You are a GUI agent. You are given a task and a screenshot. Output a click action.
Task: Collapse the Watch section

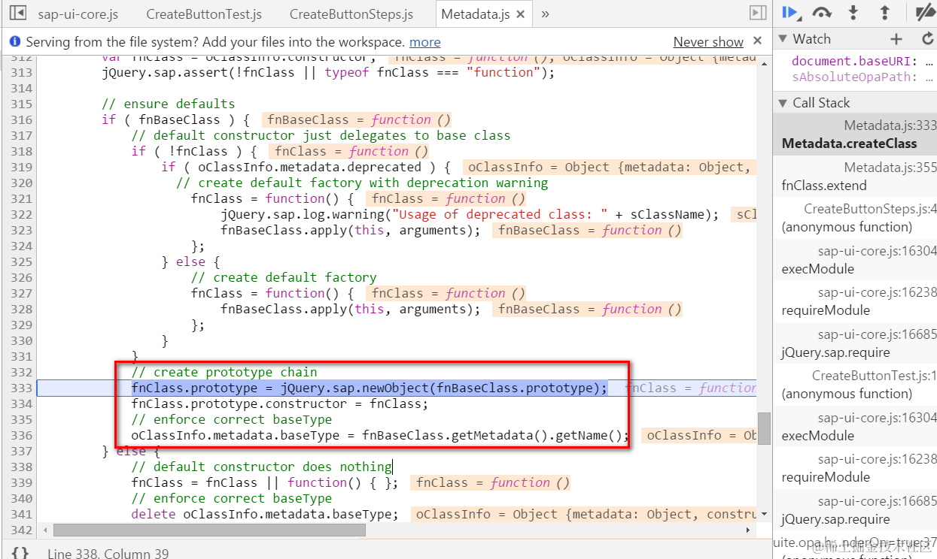(783, 39)
